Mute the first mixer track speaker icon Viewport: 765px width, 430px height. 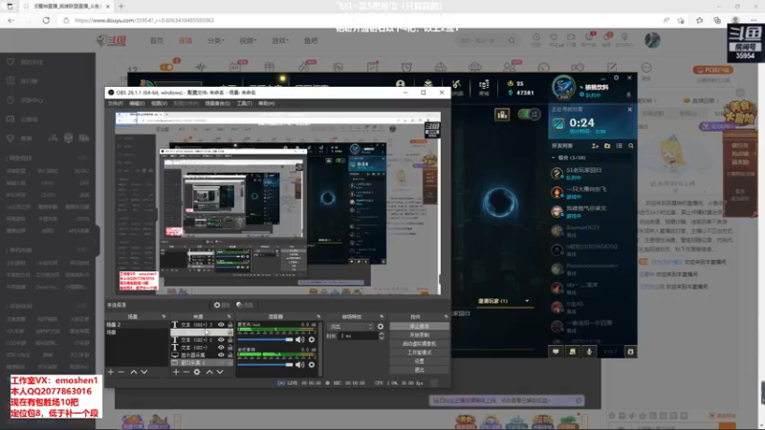[x=299, y=339]
